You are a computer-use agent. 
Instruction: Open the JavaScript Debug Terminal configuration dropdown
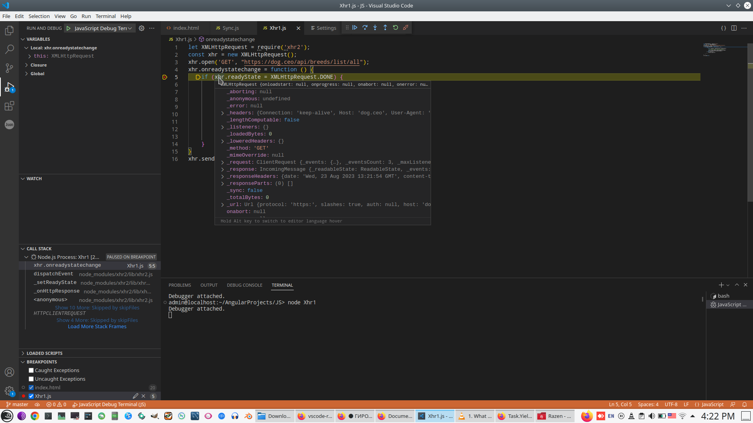tap(131, 28)
